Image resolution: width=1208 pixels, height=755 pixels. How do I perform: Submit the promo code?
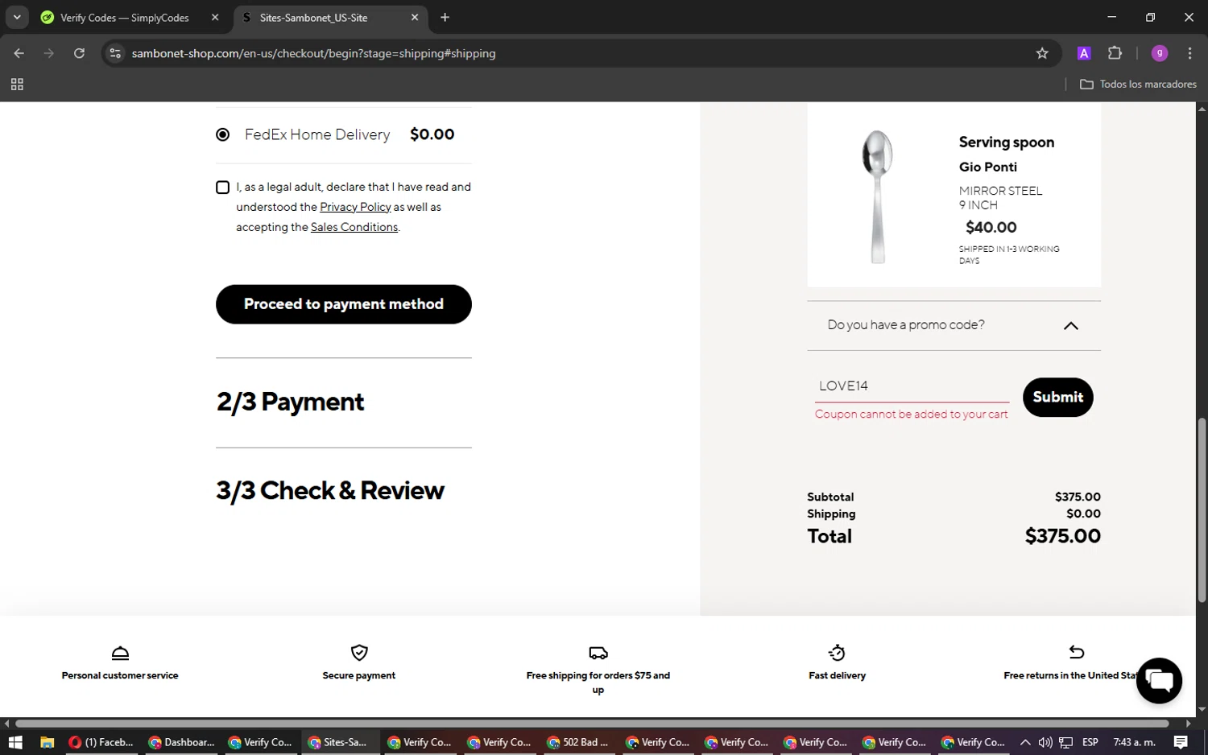coord(1057,397)
